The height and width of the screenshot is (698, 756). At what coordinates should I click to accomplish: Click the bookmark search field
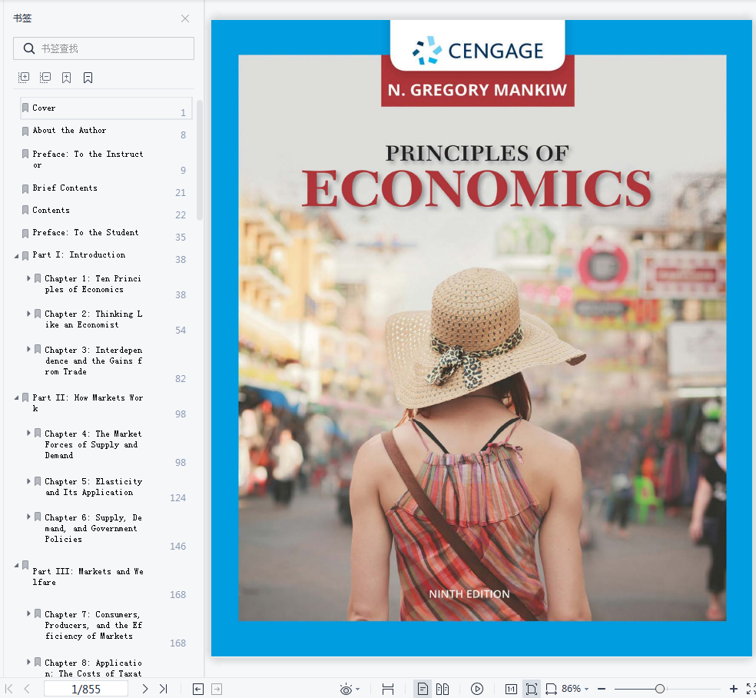click(x=104, y=48)
